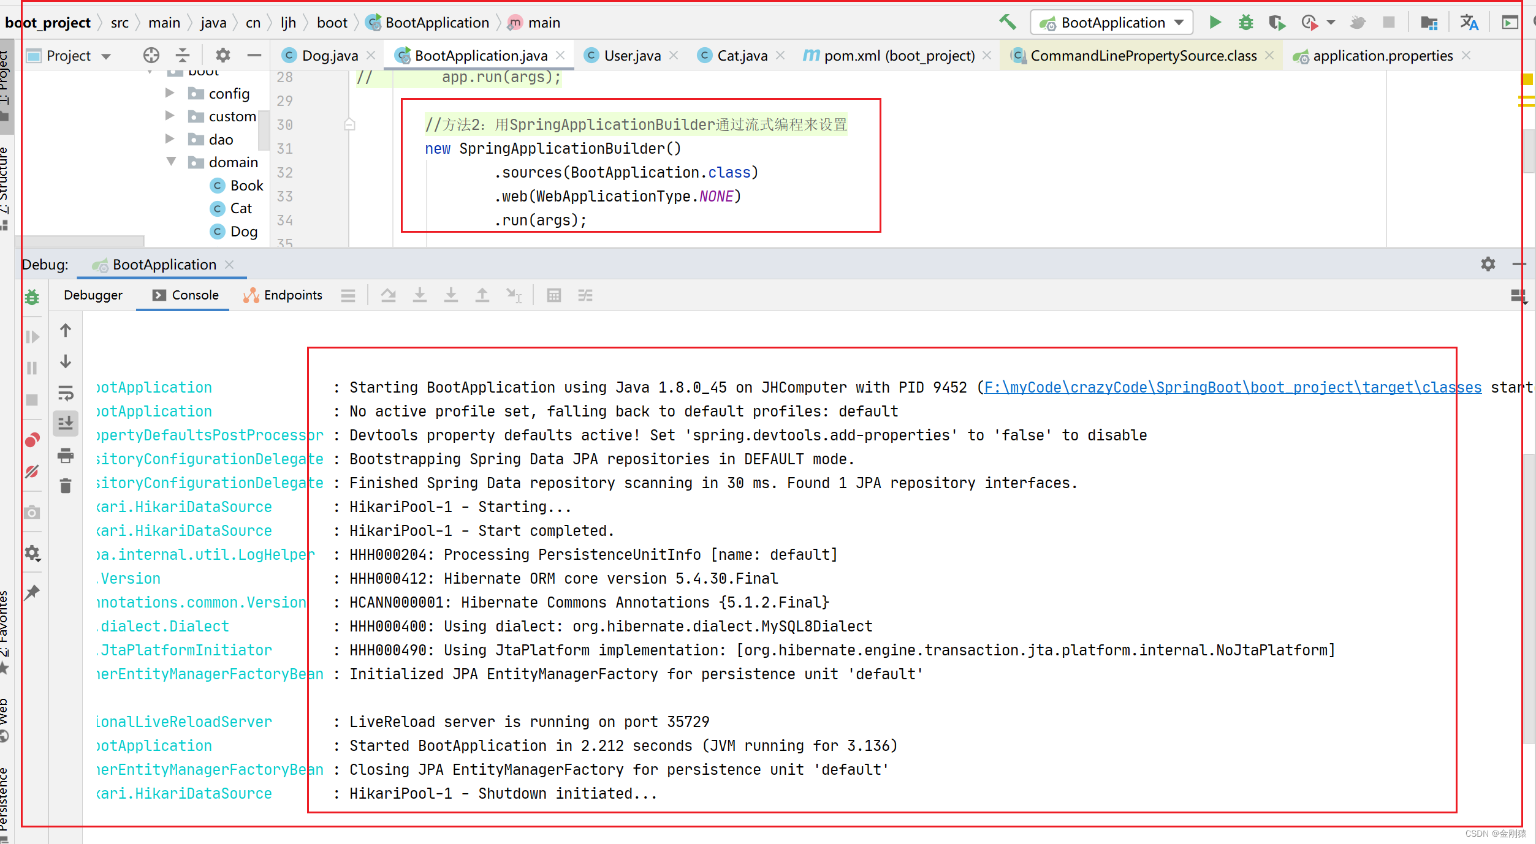Click Evaluate Expression calculator icon

click(554, 296)
